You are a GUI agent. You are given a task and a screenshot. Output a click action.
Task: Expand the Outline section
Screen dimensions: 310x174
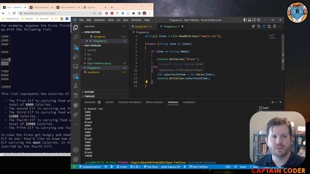[x=89, y=92]
